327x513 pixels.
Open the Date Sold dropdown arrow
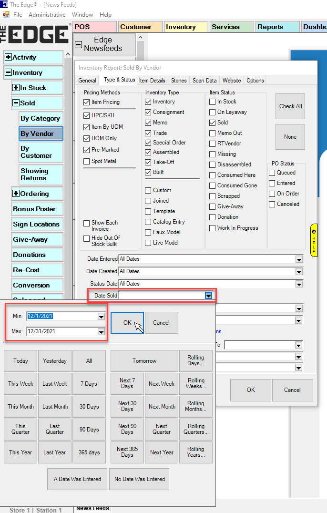208,296
